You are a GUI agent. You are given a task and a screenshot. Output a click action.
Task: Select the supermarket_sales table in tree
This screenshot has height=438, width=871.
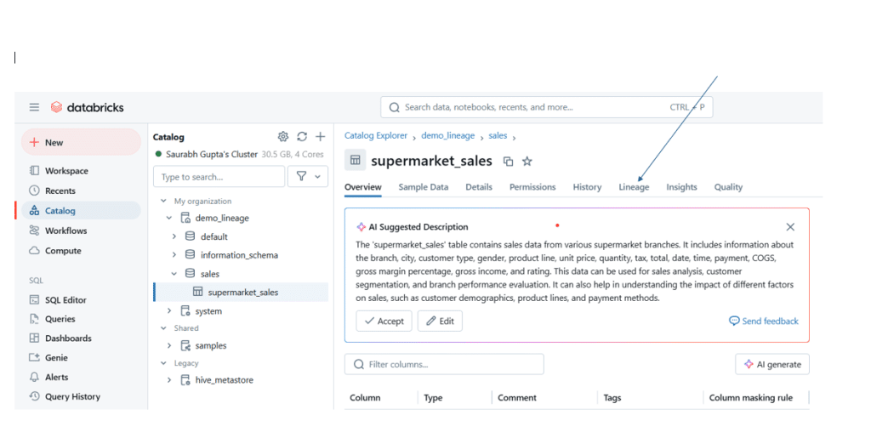tap(242, 293)
